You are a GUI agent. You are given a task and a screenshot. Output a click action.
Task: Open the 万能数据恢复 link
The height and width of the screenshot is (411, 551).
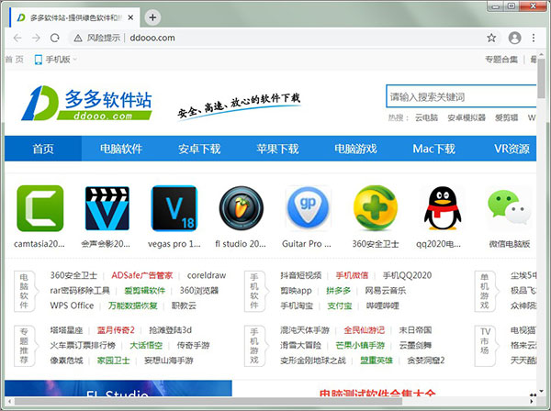[132, 305]
